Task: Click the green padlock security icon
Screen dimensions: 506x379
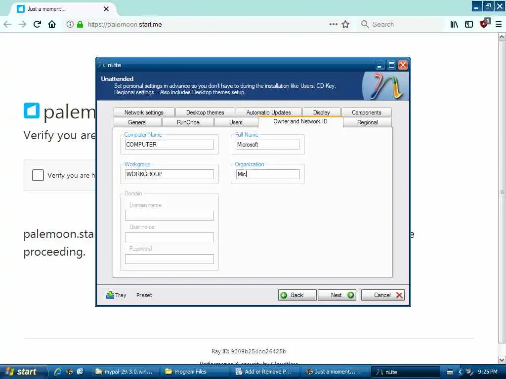Action: 80,25
